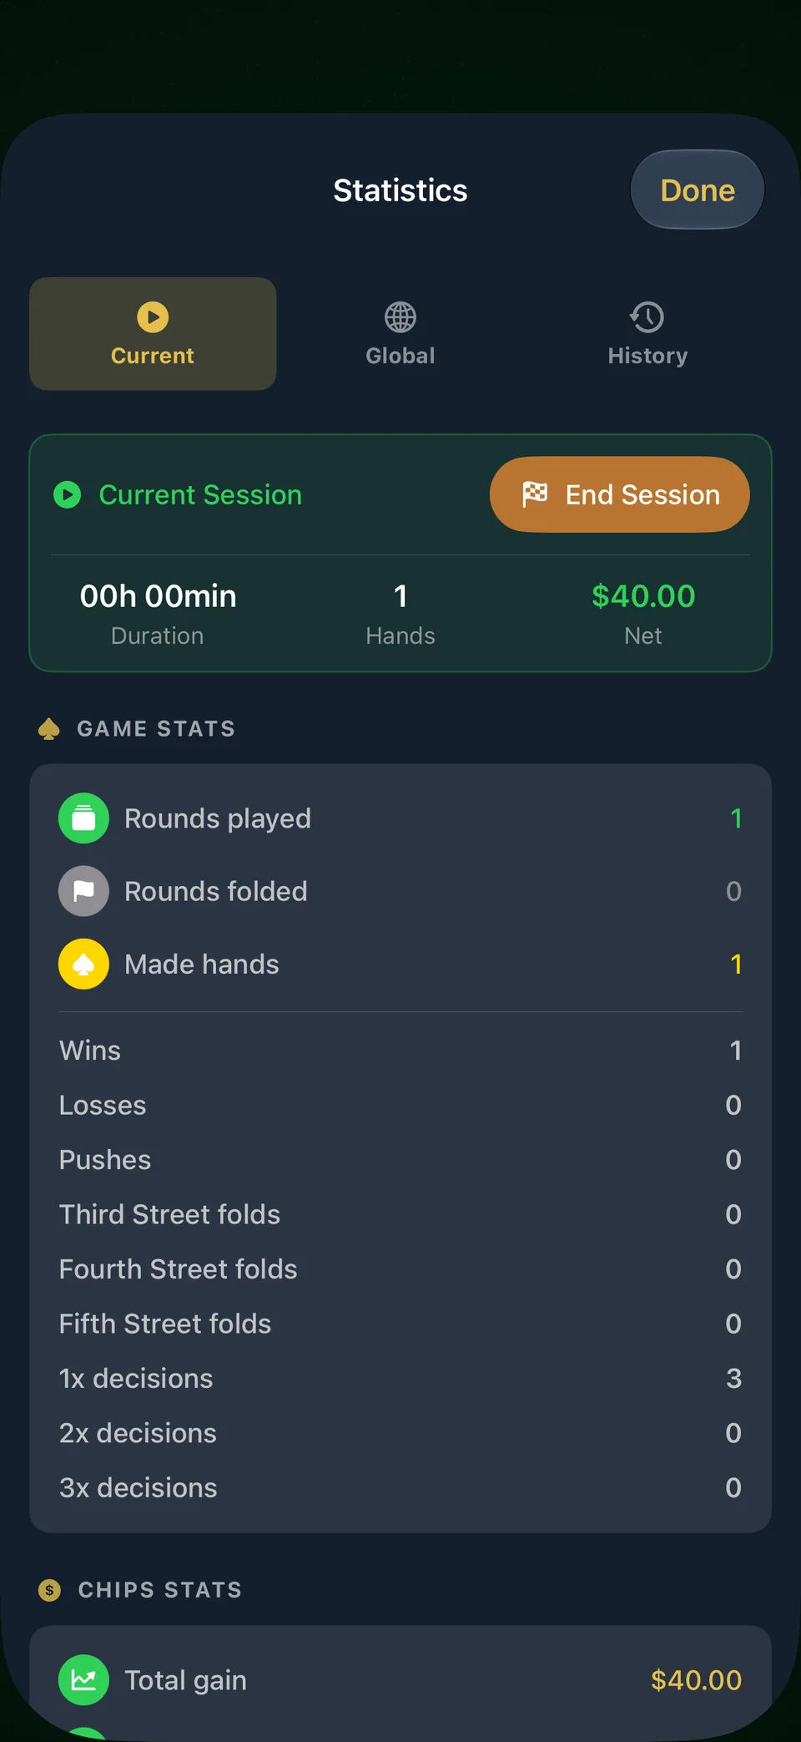This screenshot has height=1742, width=801.
Task: Tap the yellow Made hands spade icon
Action: 83,964
